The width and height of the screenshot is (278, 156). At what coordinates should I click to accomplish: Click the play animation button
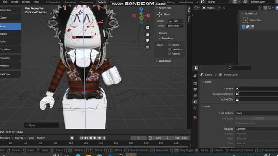click(95, 138)
